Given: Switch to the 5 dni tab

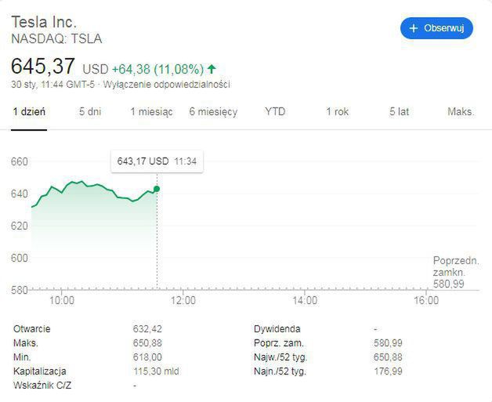Looking at the screenshot, I should (x=90, y=112).
